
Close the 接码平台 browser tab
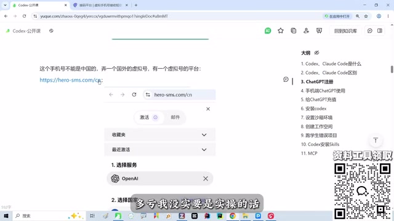127,5
